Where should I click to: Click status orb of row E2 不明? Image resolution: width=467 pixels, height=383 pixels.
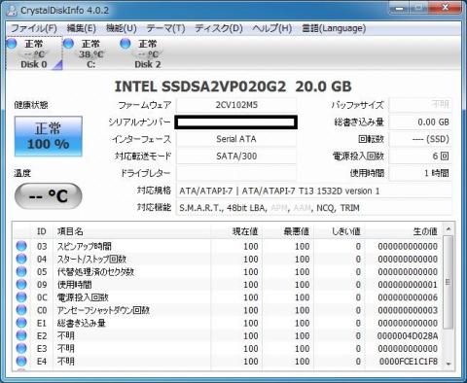[x=21, y=335]
